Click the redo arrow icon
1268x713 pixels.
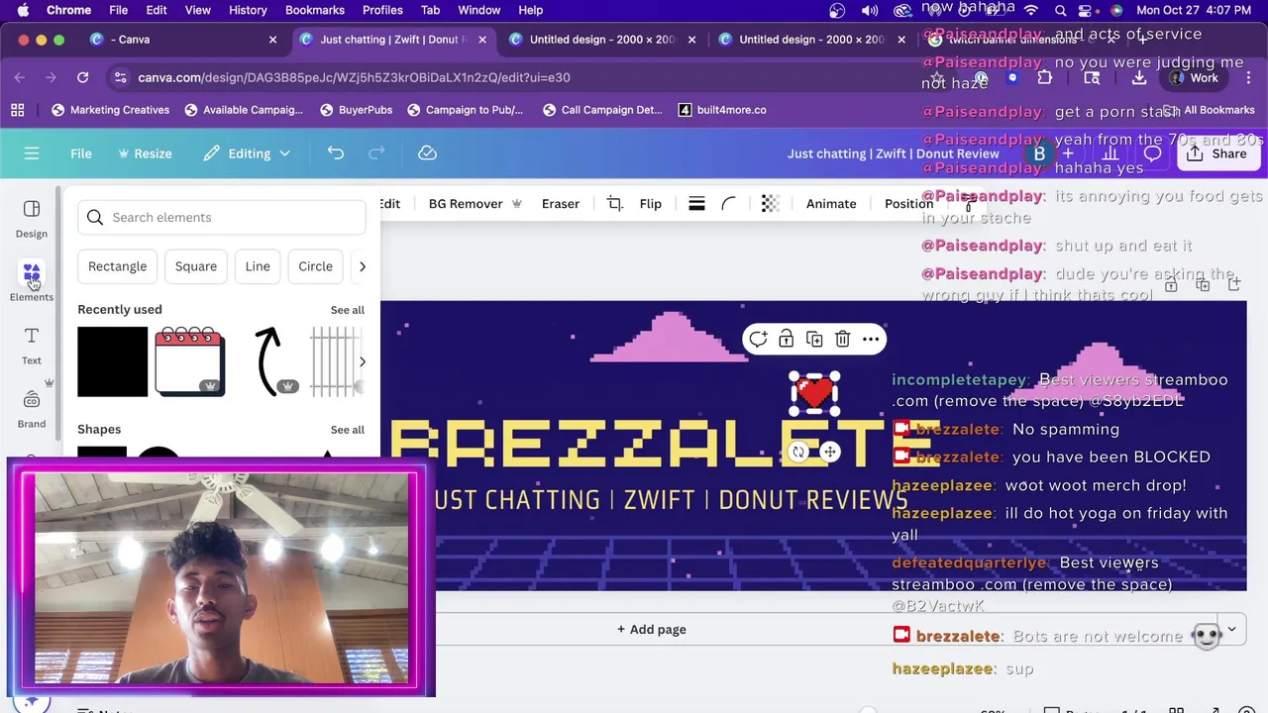coord(376,153)
